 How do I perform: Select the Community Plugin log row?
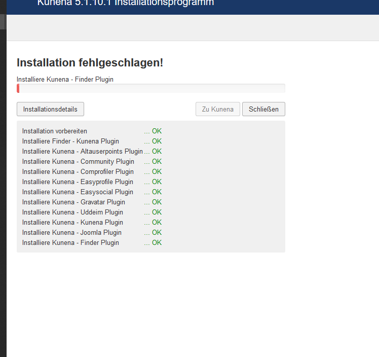point(92,162)
